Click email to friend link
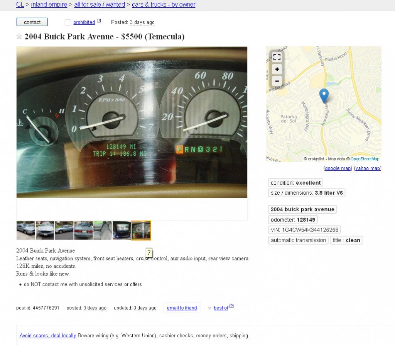Image resolution: width=395 pixels, height=345 pixels. tap(182, 308)
